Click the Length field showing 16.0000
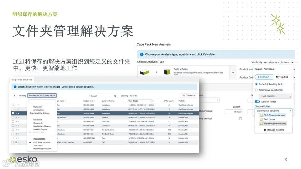The image size is (301, 169). [234, 112]
